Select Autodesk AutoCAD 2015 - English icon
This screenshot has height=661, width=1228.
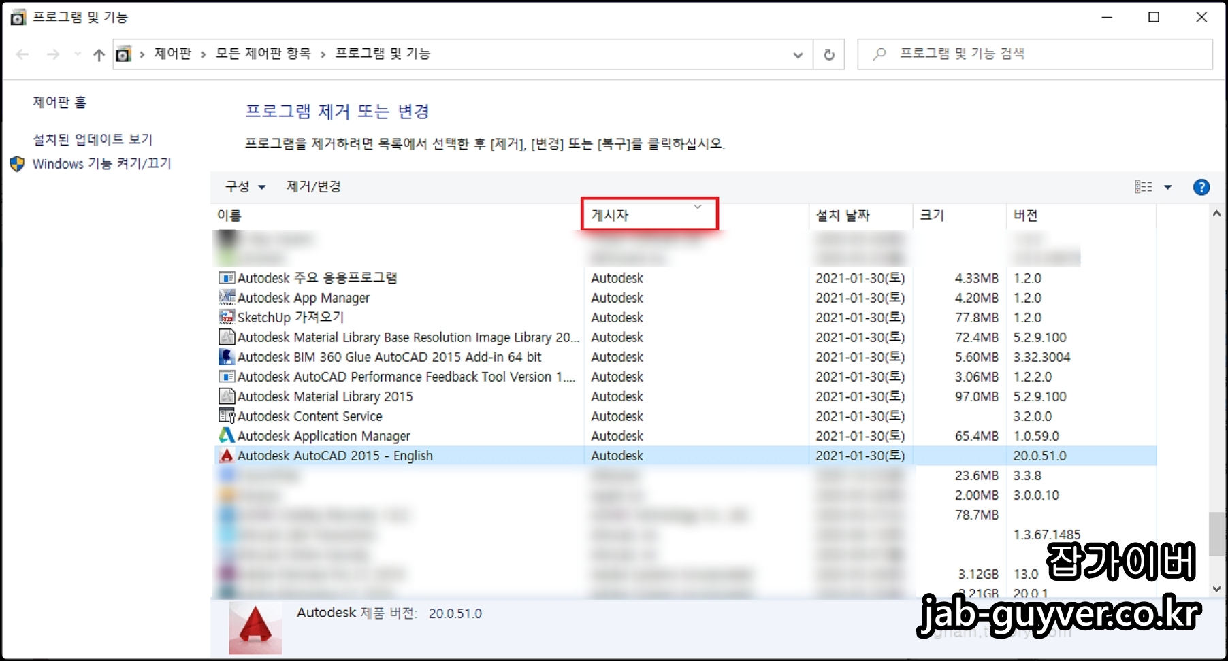(x=227, y=456)
